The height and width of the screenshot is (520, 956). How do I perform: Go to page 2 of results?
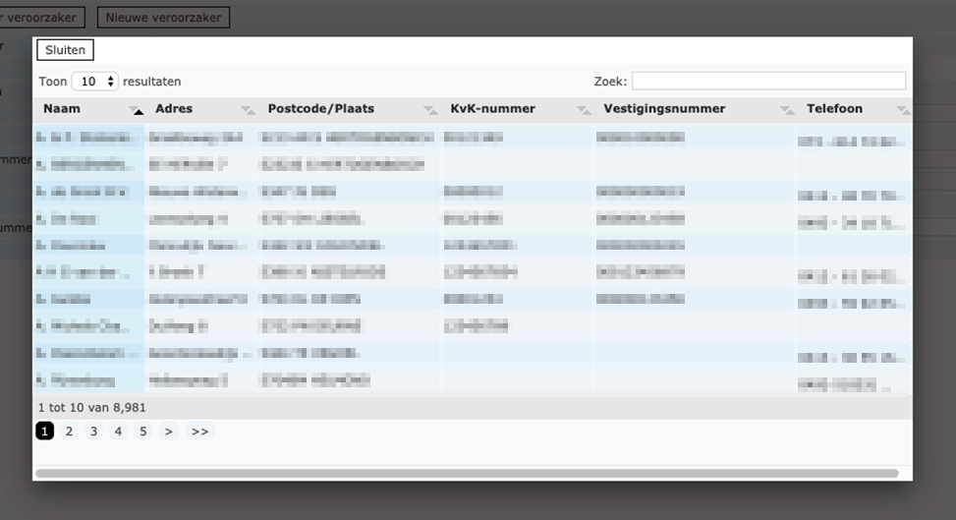point(69,432)
